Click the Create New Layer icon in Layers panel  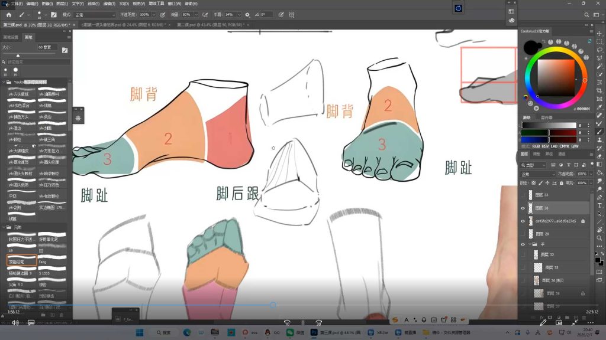[x=576, y=318]
